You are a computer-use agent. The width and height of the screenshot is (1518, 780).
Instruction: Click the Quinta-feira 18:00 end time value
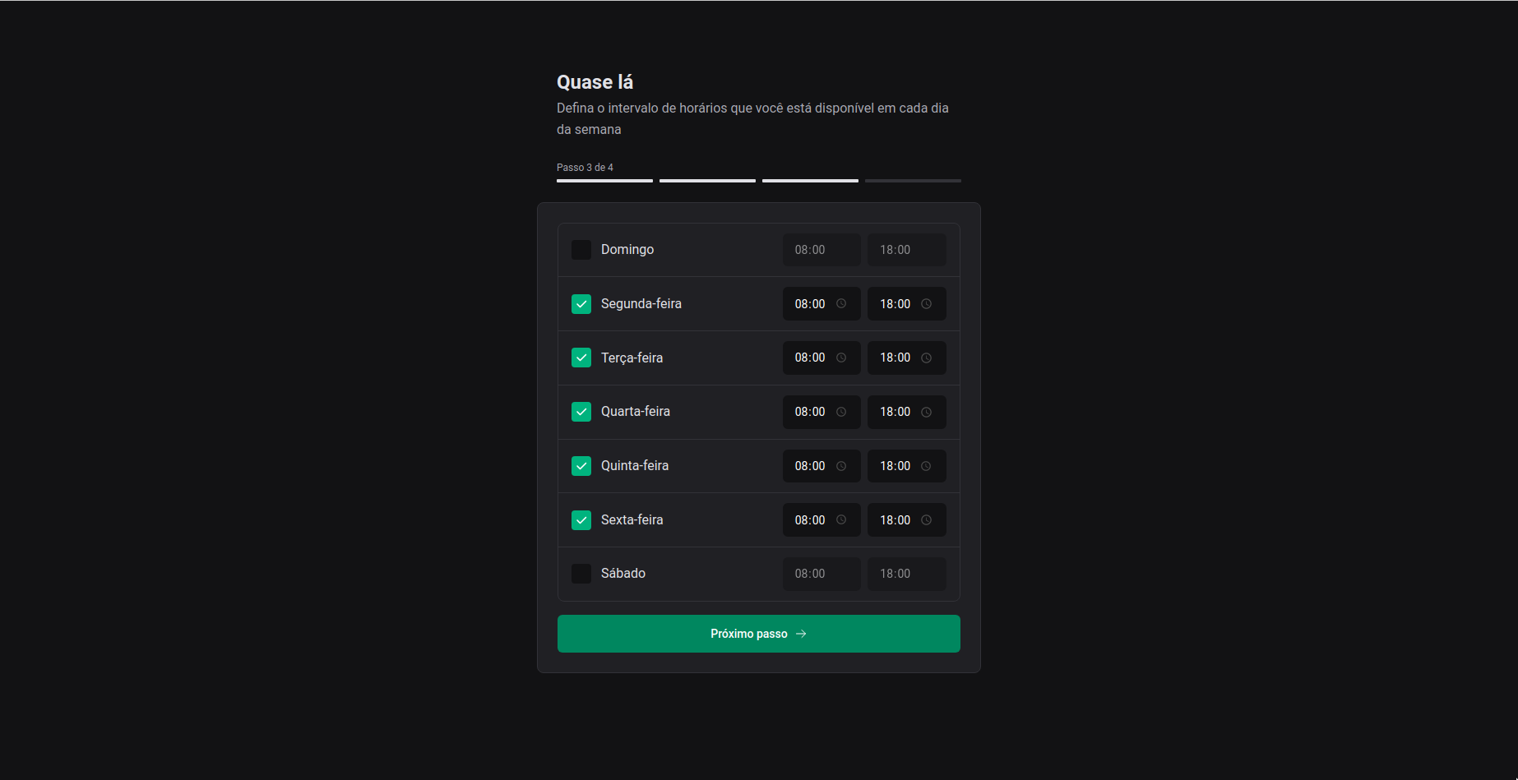tap(896, 466)
